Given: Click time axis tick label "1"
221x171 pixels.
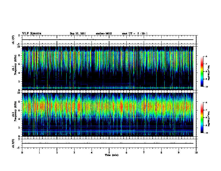Looking at the screenshot, I should pyautogui.click(x=39, y=153).
